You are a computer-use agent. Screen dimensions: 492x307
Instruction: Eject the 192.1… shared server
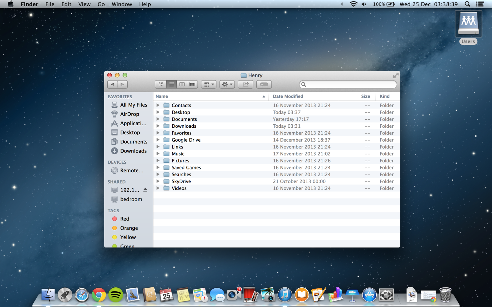pos(145,190)
